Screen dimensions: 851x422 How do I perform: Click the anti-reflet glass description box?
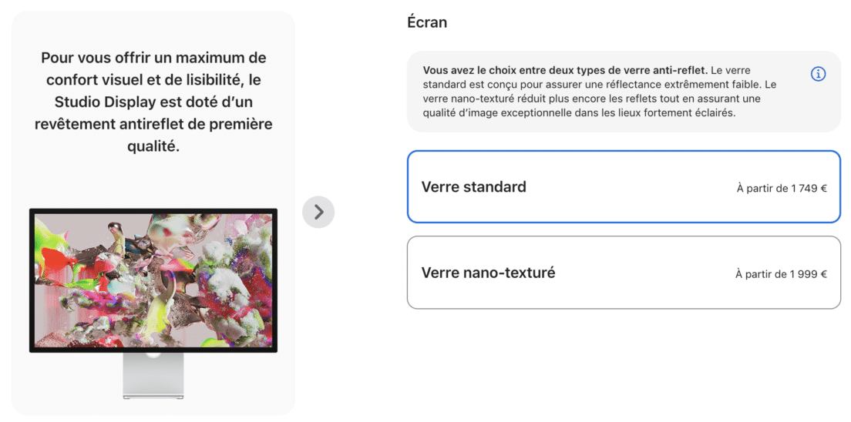(624, 92)
